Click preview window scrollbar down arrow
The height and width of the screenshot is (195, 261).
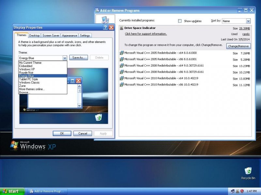coord(79,105)
